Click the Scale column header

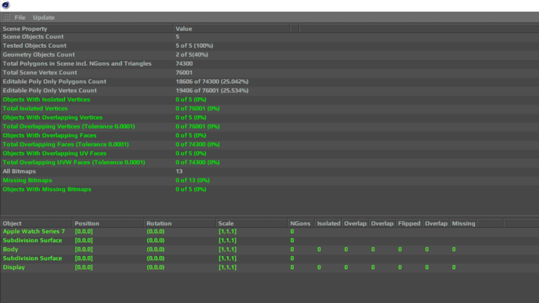coord(226,224)
